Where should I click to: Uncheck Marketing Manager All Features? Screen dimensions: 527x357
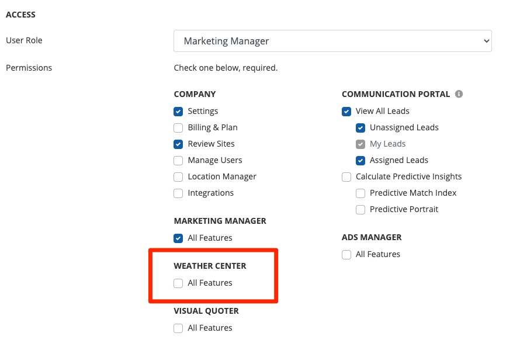(x=178, y=238)
